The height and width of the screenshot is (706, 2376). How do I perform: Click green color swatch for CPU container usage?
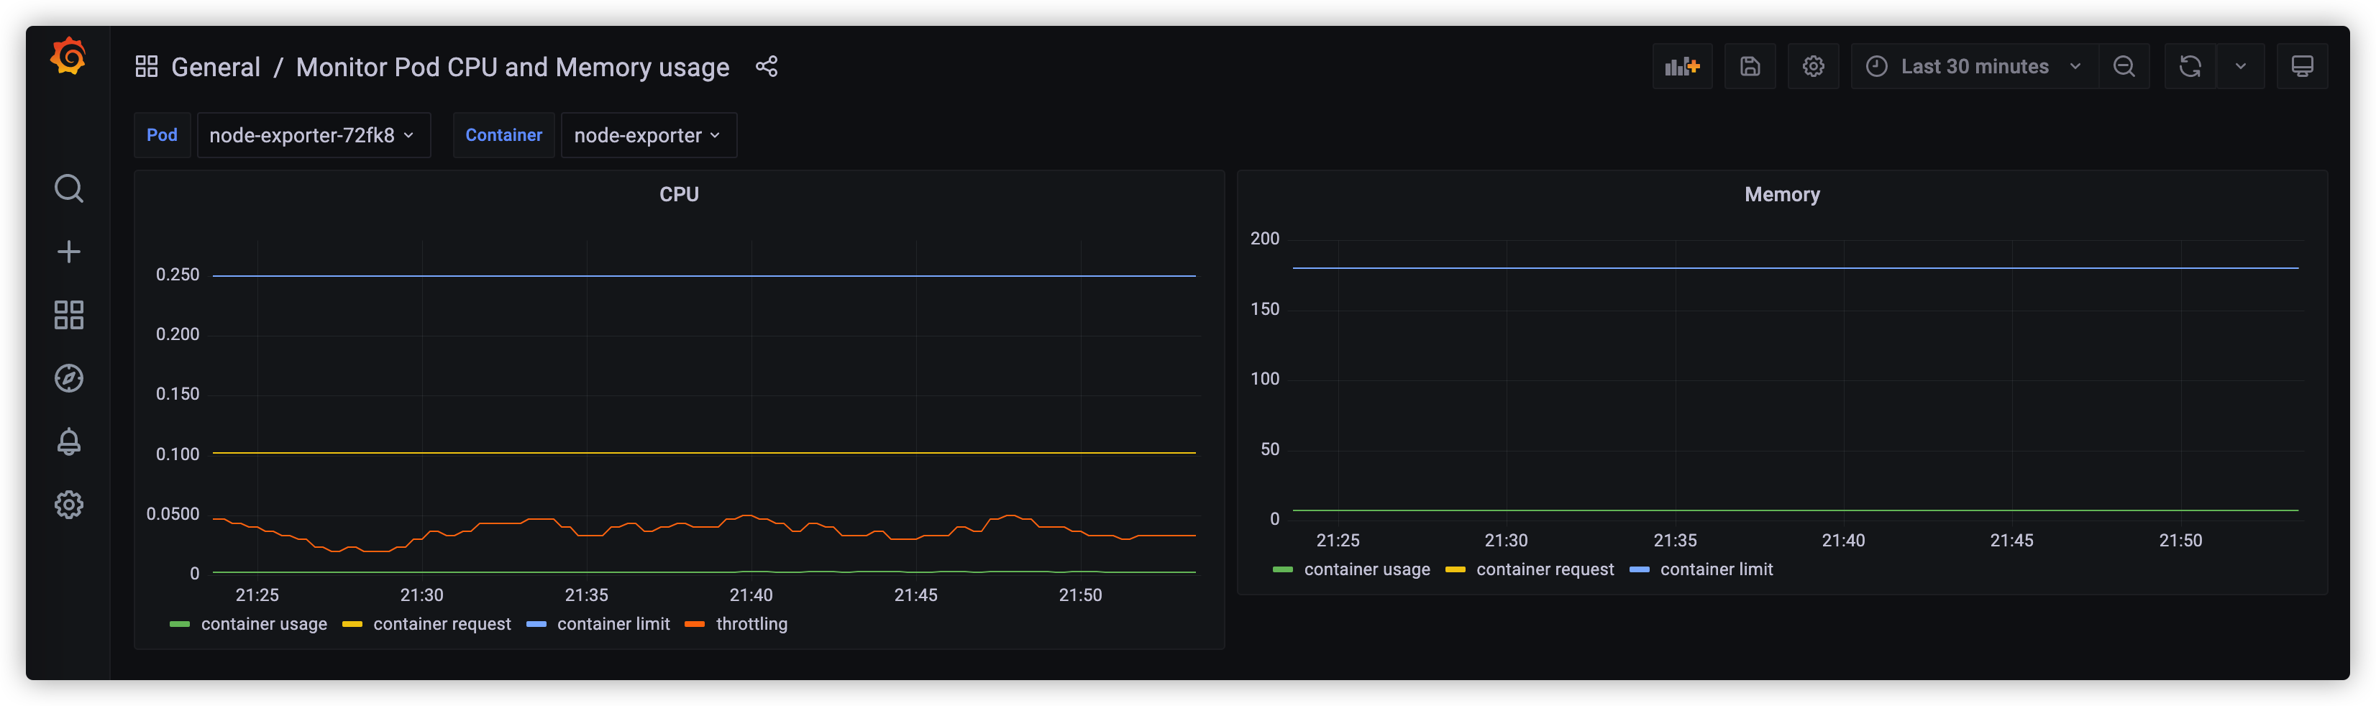pos(180,625)
